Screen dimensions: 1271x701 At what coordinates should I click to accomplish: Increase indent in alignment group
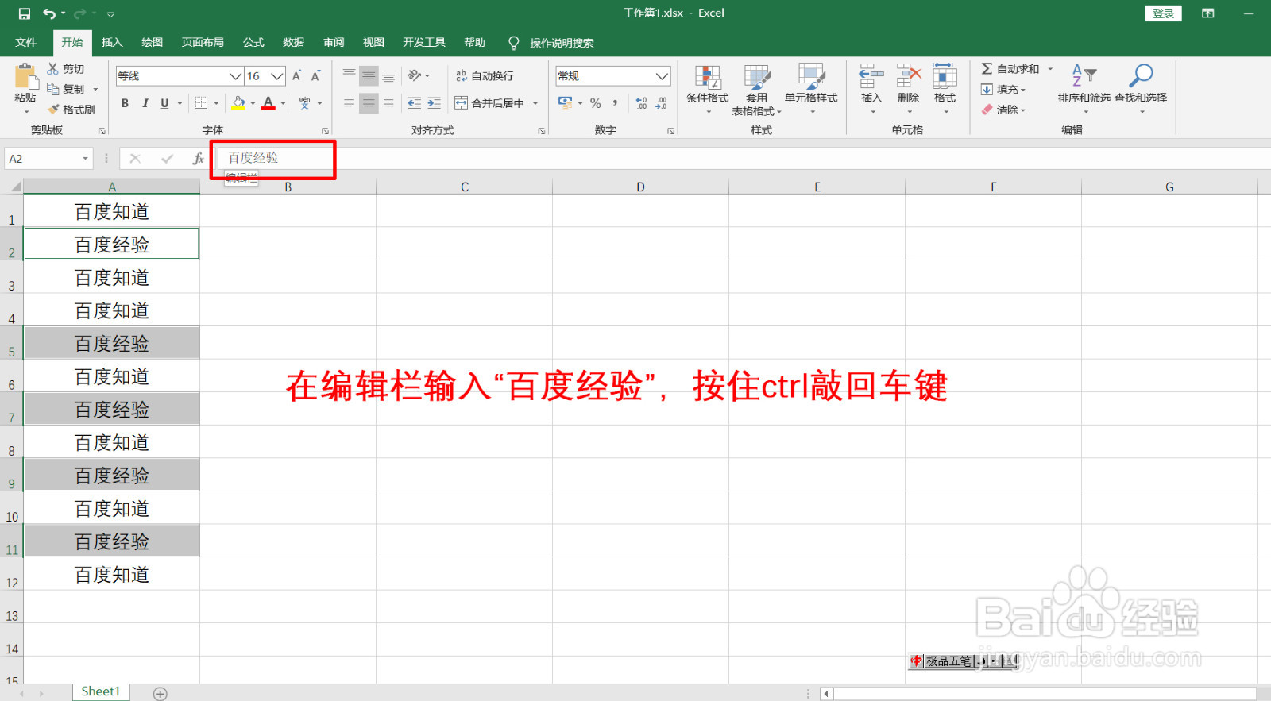tap(434, 103)
